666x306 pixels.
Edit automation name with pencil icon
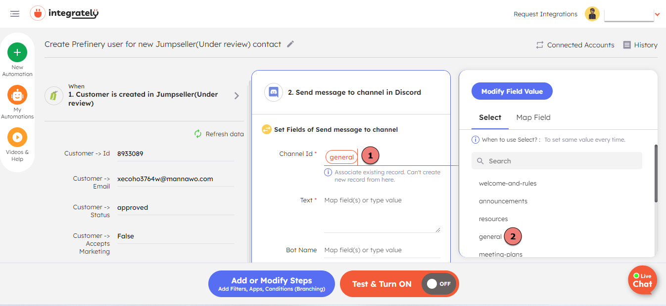290,44
